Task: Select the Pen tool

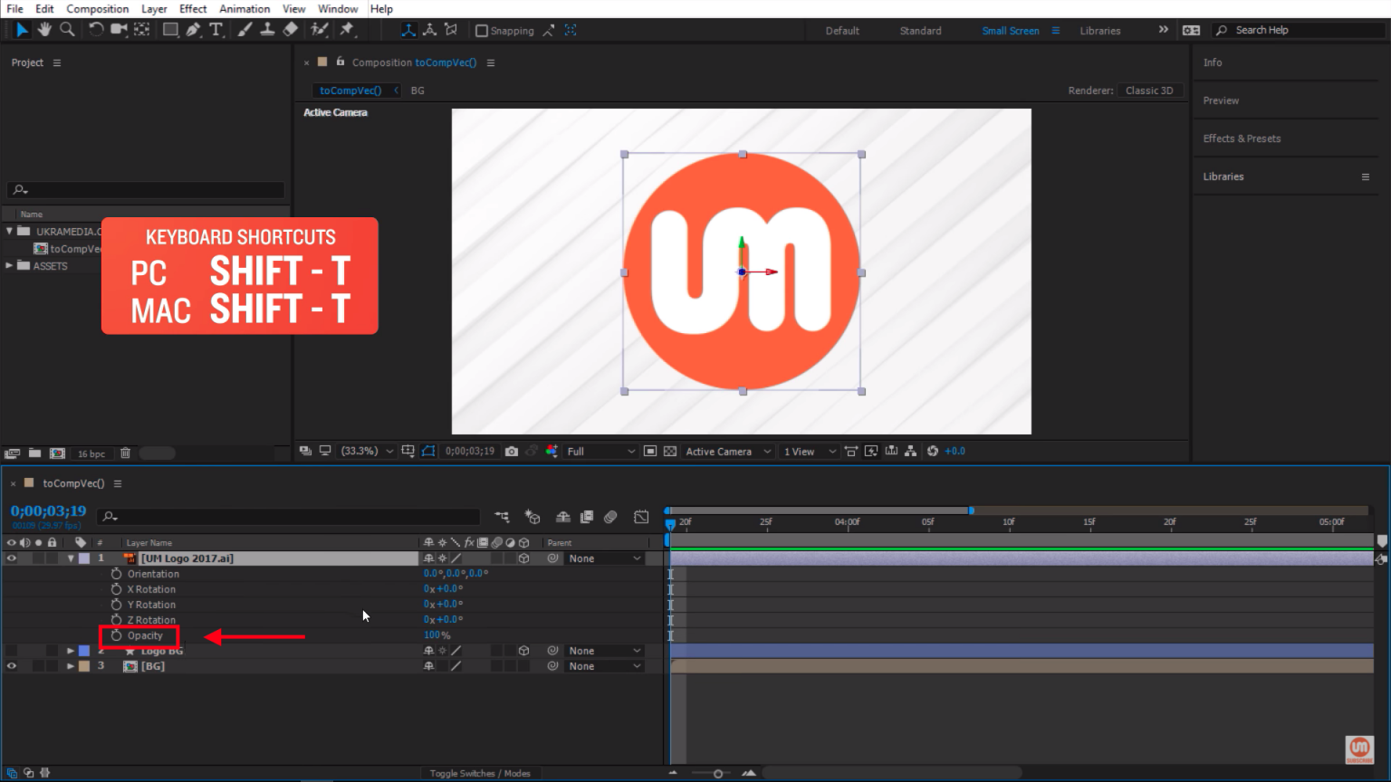Action: (x=193, y=30)
